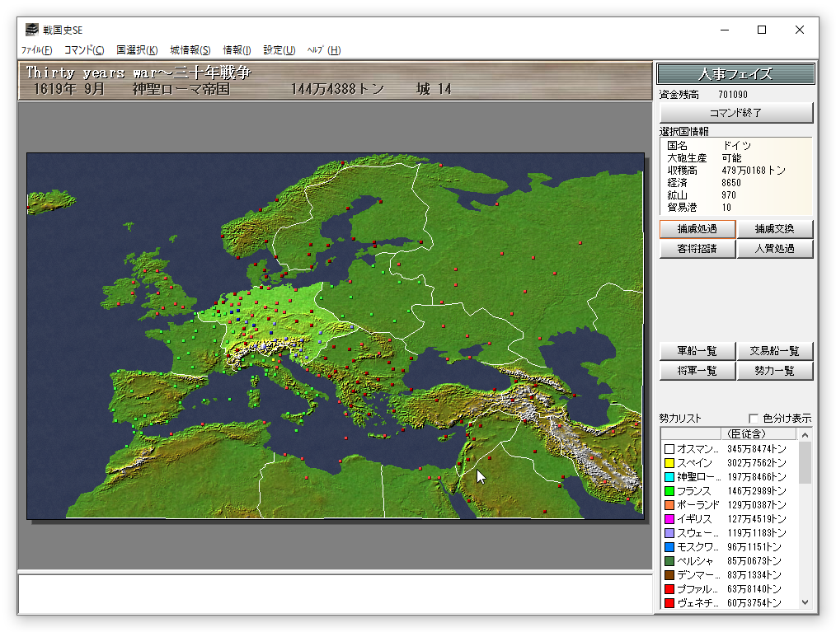
Task: Open the 城情報(S) menu
Action: [190, 50]
